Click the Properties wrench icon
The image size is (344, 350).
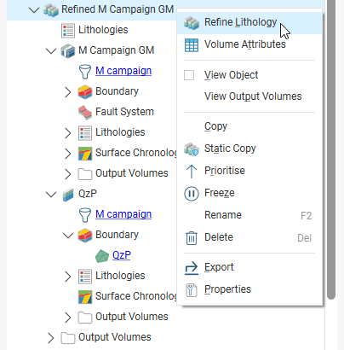(x=192, y=290)
